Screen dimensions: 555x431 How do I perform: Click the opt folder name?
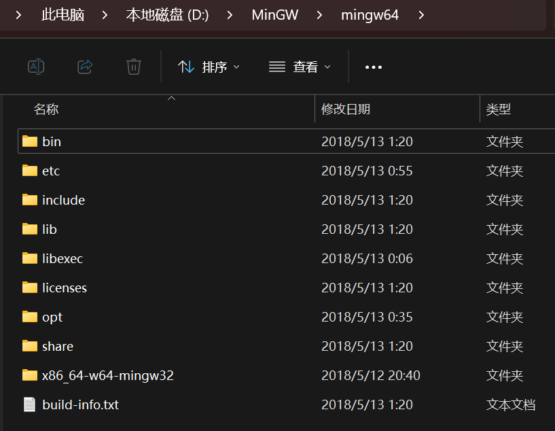(52, 317)
